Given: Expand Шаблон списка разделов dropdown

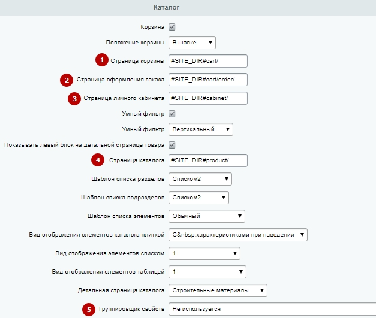Looking at the screenshot, I should tap(200, 179).
